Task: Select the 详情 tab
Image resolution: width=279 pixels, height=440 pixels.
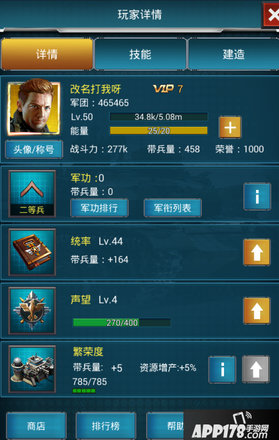Action: [x=47, y=54]
